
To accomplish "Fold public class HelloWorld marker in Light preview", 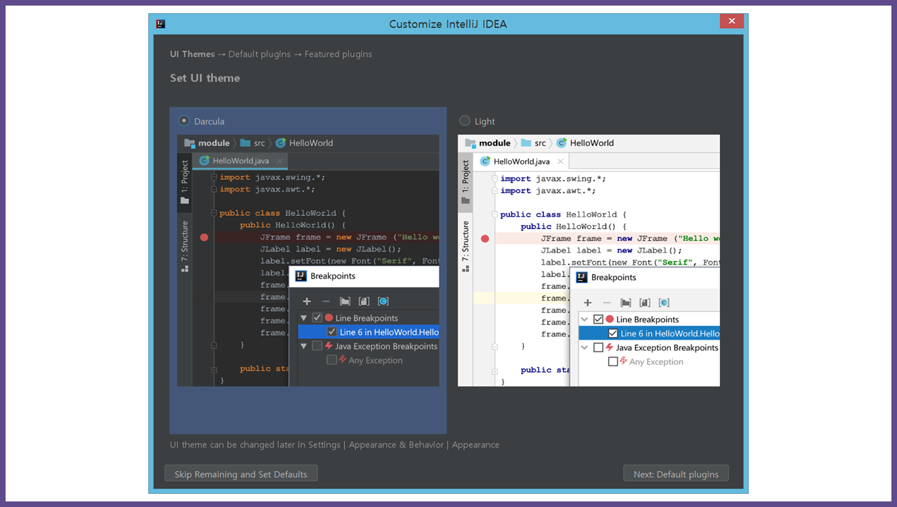I will tap(495, 214).
